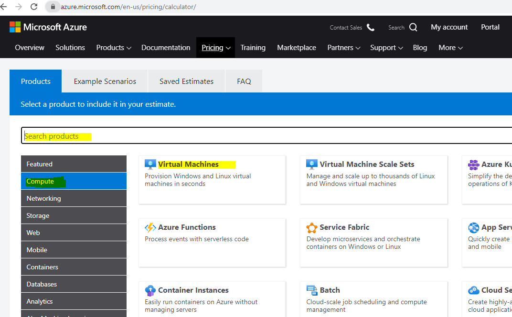Open the Training nav item

point(253,48)
